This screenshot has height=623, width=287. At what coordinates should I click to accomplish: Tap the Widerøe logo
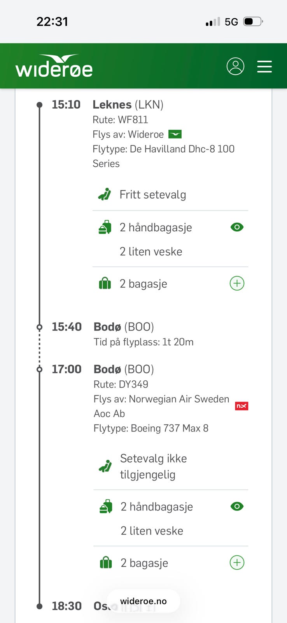[54, 65]
